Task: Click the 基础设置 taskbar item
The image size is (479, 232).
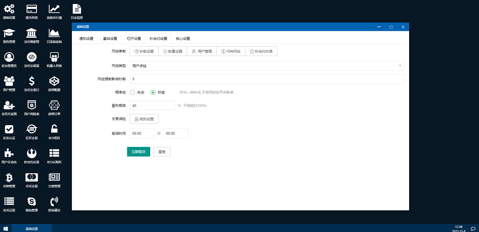Action: (32, 228)
